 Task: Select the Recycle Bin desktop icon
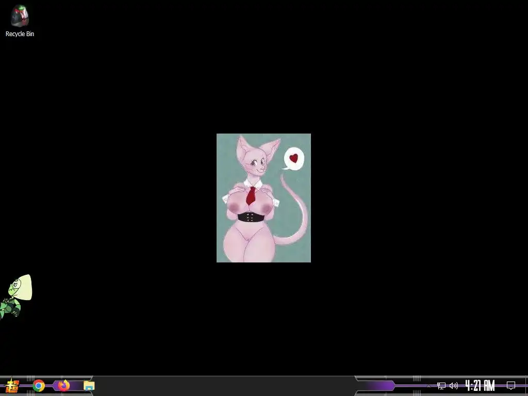[20, 21]
